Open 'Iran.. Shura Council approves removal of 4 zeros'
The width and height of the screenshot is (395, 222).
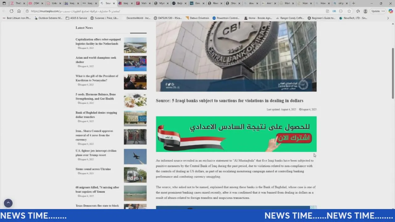point(94,135)
